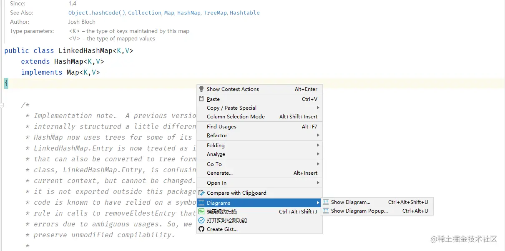Click the 'the type of mapped values' doc text
The image size is (505, 251).
tap(121, 38)
